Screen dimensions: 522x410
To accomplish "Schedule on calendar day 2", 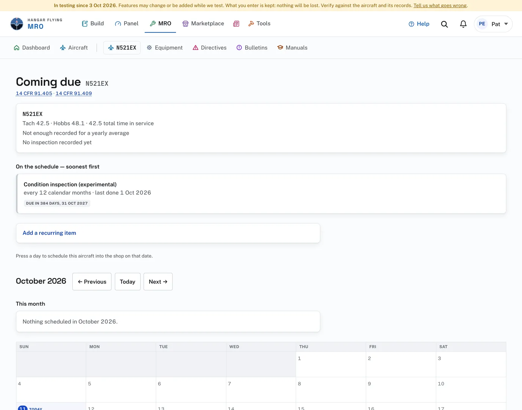I will tap(401, 365).
